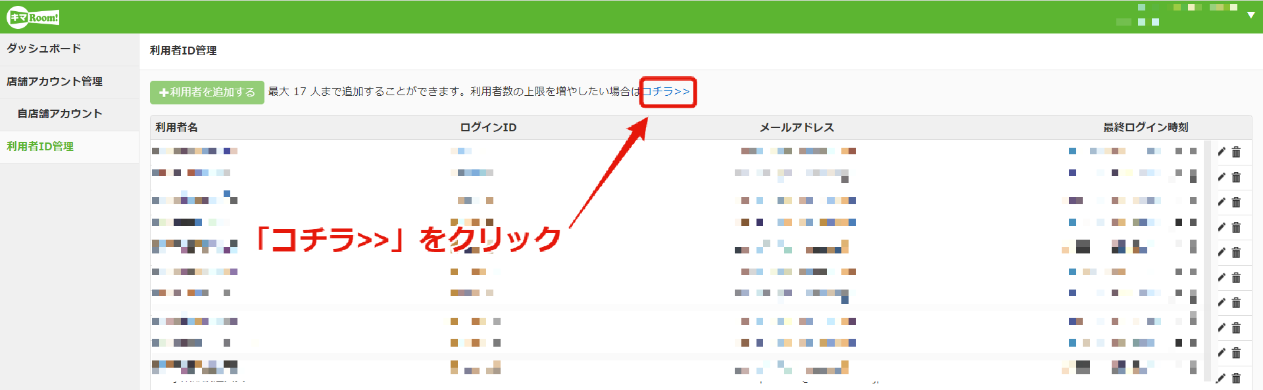Follow the コチラ>> link
This screenshot has height=390, width=1263.
click(666, 91)
